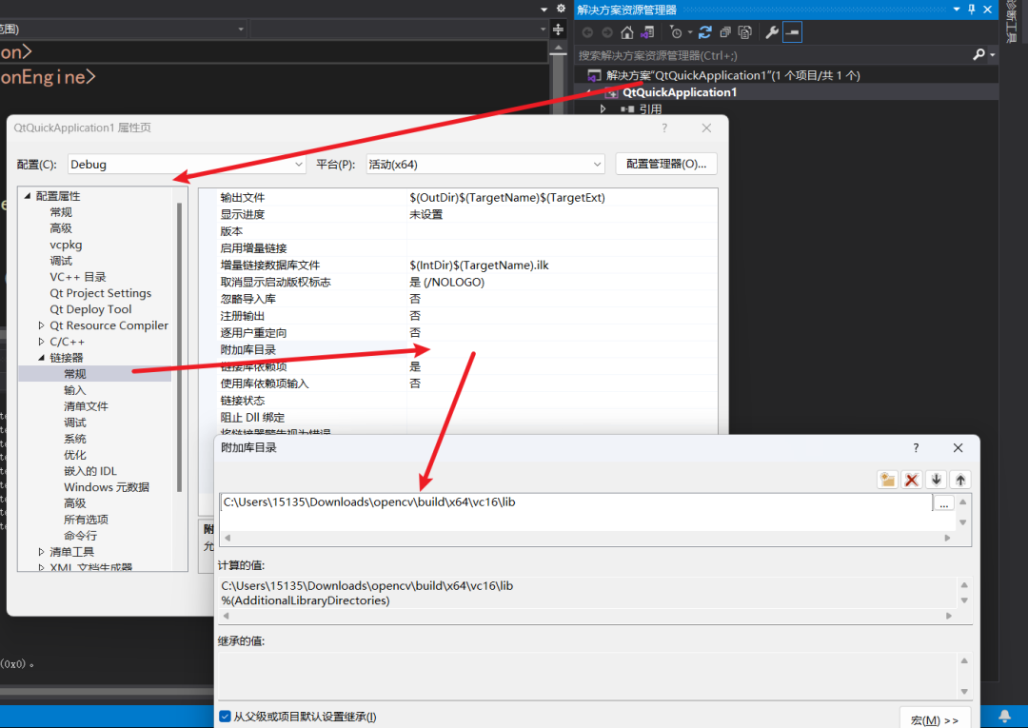Click the 宏(M) >> button
Image resolution: width=1028 pixels, height=728 pixels.
(934, 719)
